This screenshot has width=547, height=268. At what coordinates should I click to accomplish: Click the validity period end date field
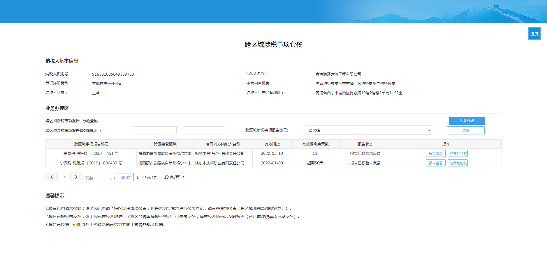click(204, 130)
